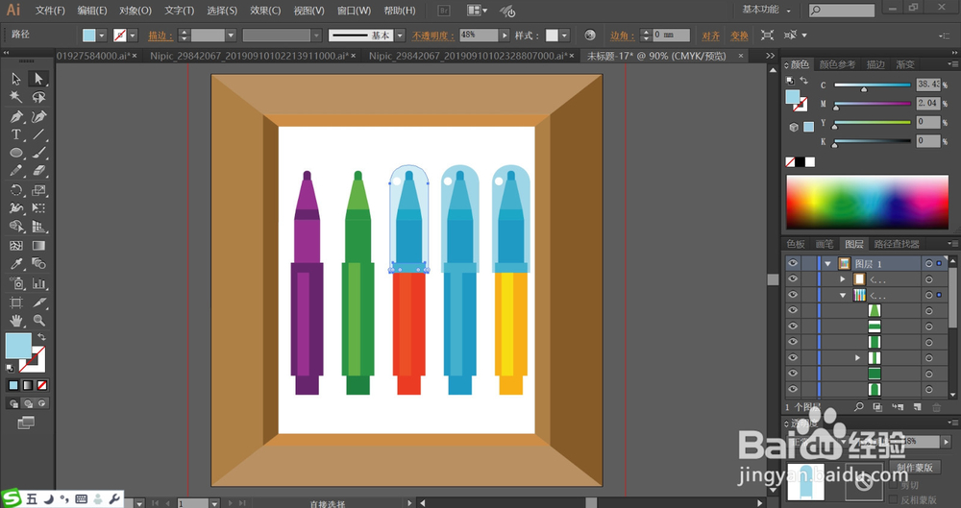The image size is (961, 508).
Task: Open the 效果(C) menu
Action: (x=265, y=11)
